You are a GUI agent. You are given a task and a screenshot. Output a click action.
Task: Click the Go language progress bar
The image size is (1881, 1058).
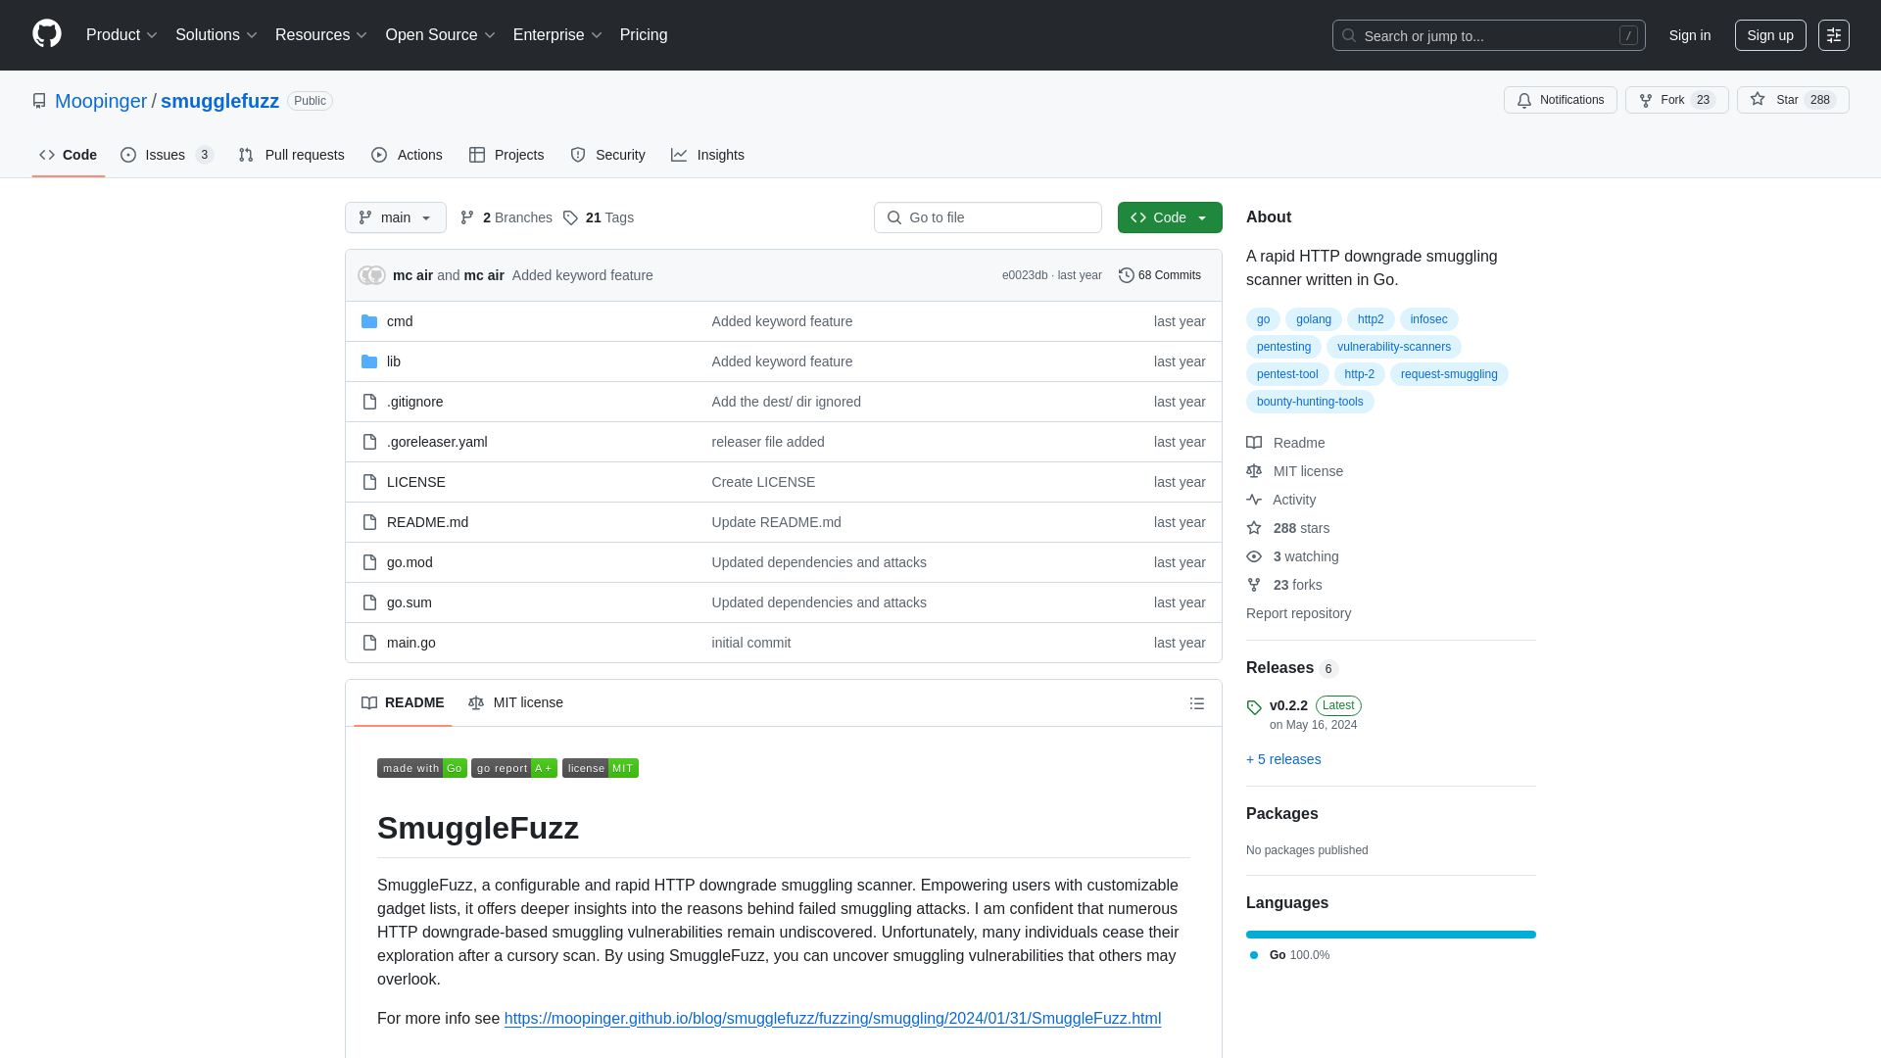point(1391,935)
